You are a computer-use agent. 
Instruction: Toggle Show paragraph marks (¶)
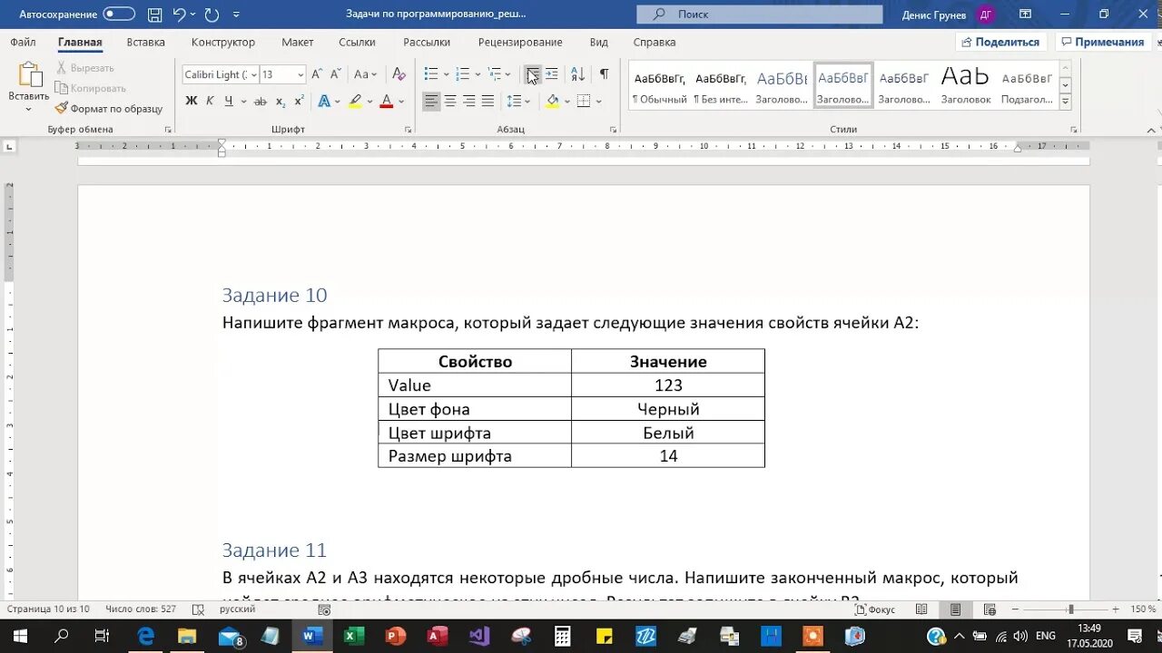click(x=604, y=74)
